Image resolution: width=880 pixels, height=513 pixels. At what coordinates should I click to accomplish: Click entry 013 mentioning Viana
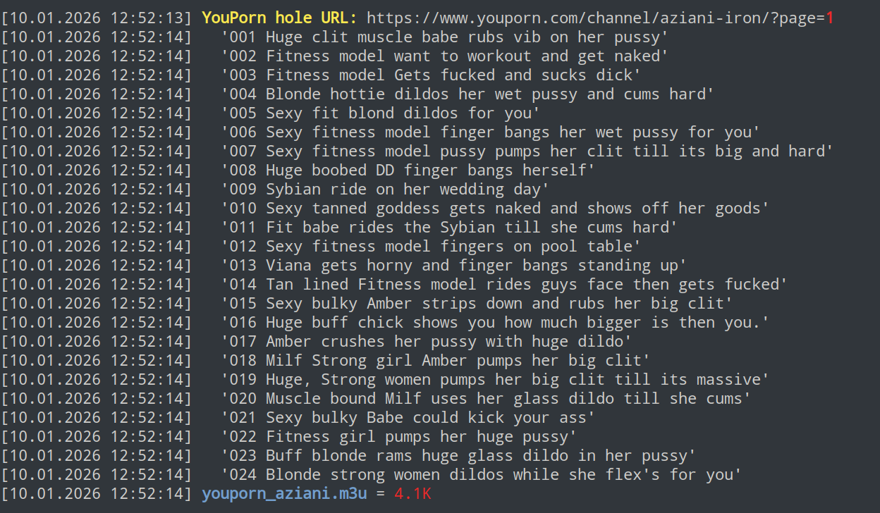[x=454, y=265]
